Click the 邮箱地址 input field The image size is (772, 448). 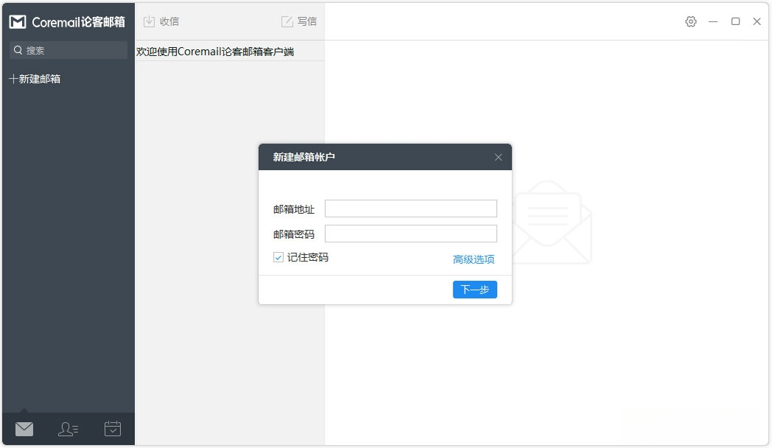411,209
